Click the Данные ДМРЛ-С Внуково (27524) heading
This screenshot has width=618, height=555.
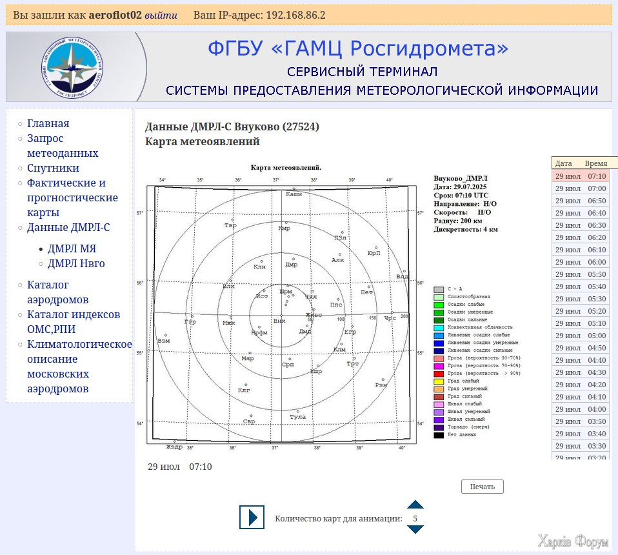pyautogui.click(x=232, y=126)
